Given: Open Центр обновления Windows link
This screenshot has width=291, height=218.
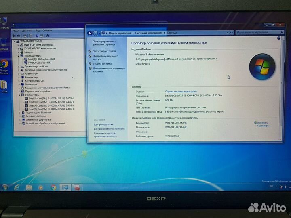Looking at the screenshot, I should pos(109,129).
